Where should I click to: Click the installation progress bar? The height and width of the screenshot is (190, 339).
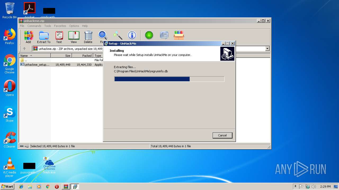pyautogui.click(x=169, y=79)
